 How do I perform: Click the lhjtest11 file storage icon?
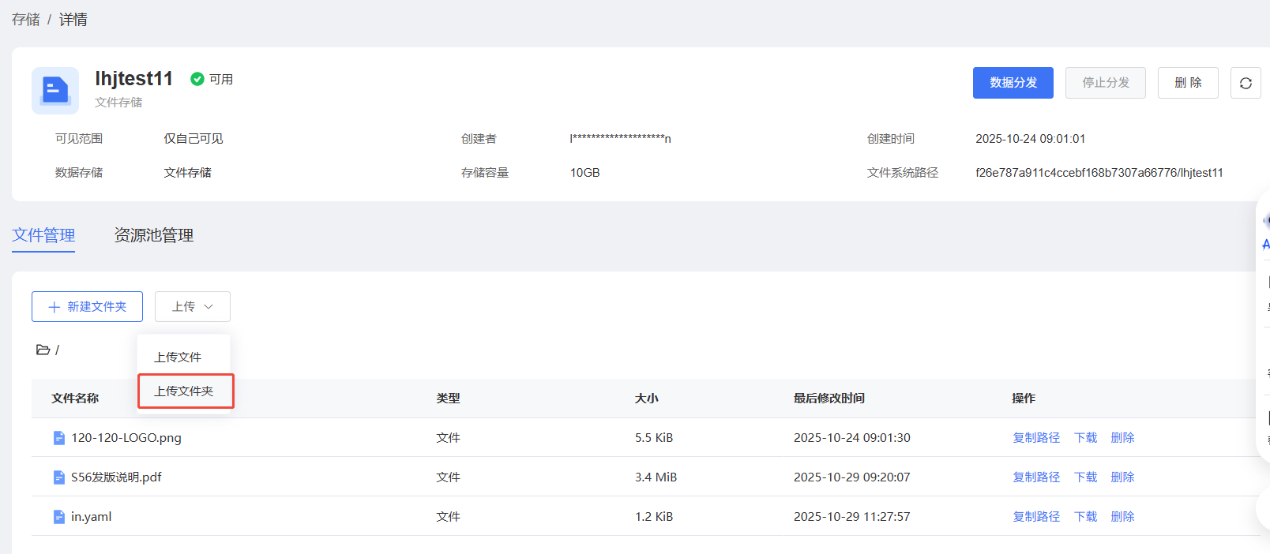(55, 90)
